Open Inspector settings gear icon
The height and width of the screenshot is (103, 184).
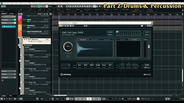click(x=3, y=80)
